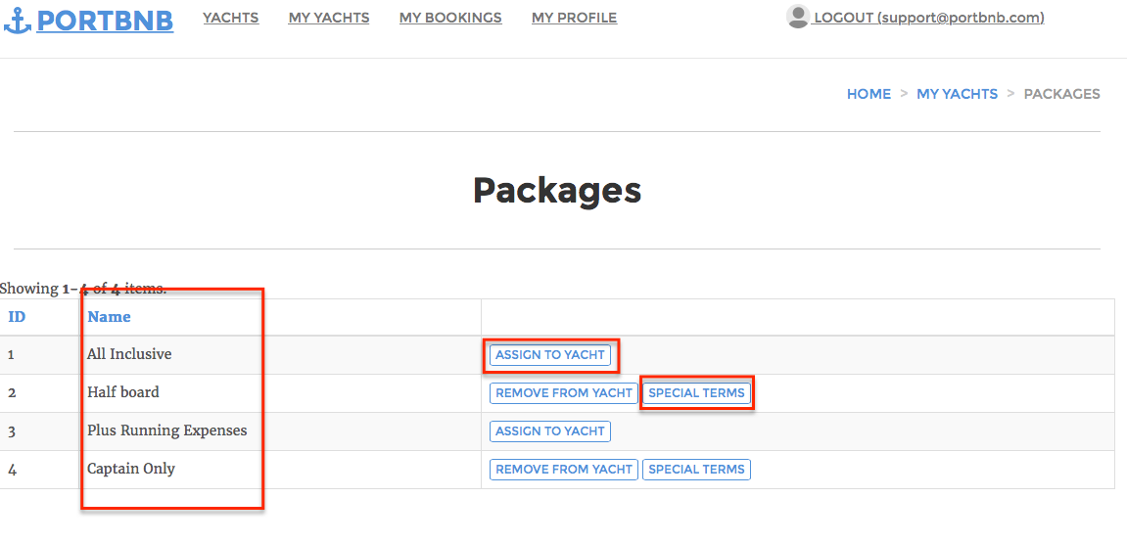Select the All Inclusive name cell

coord(129,354)
